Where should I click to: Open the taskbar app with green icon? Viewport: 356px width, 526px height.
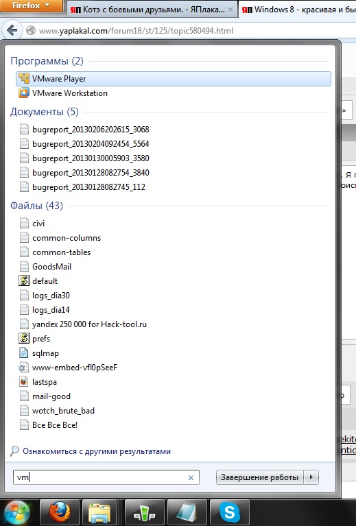coord(145,512)
